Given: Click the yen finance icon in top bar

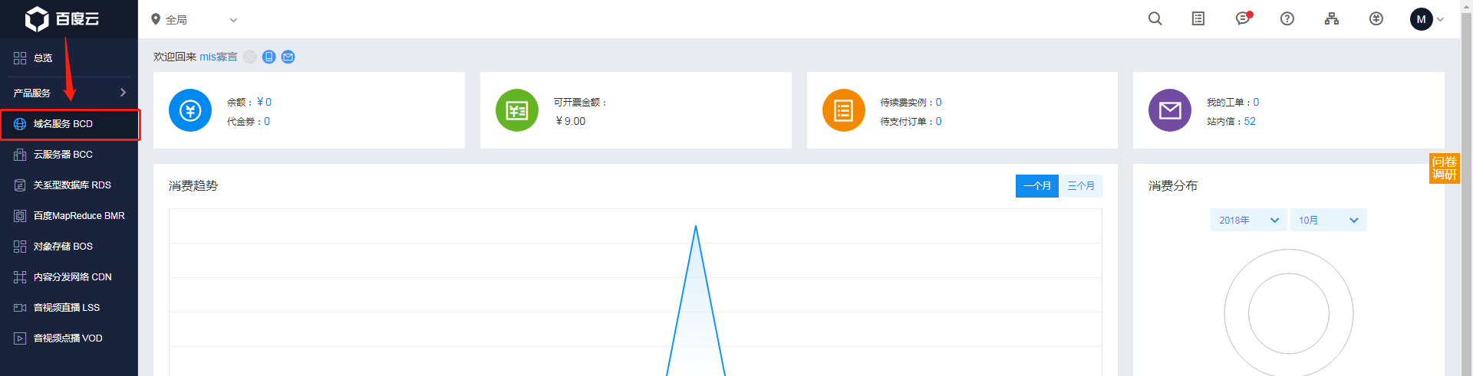Looking at the screenshot, I should pyautogui.click(x=1376, y=19).
